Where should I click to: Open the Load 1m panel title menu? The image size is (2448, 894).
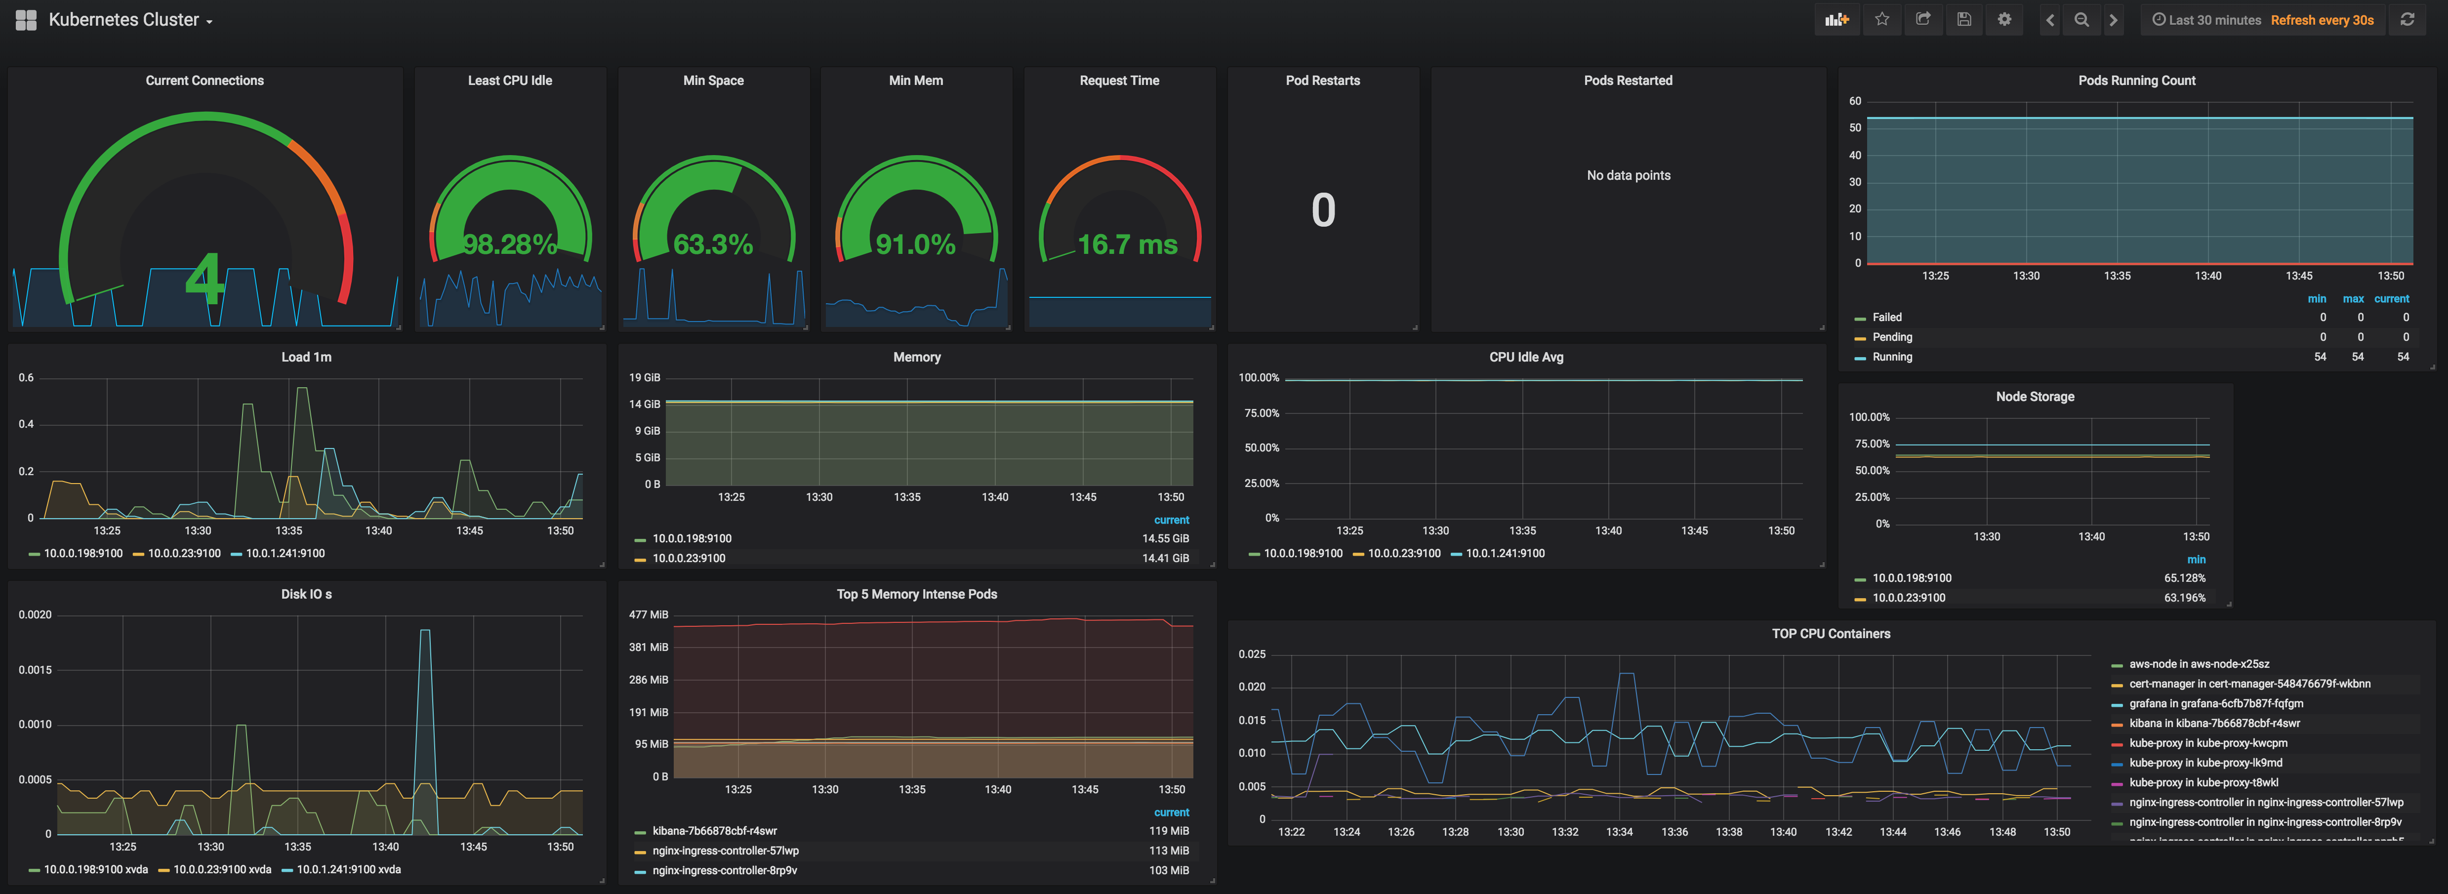[x=306, y=357]
